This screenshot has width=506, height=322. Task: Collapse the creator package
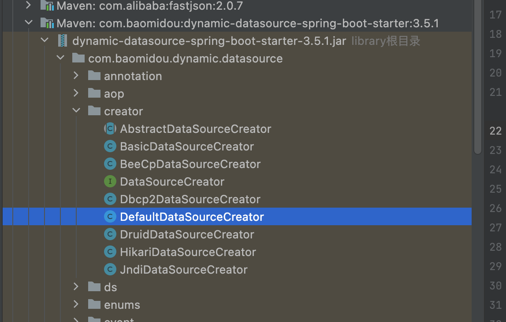point(76,110)
